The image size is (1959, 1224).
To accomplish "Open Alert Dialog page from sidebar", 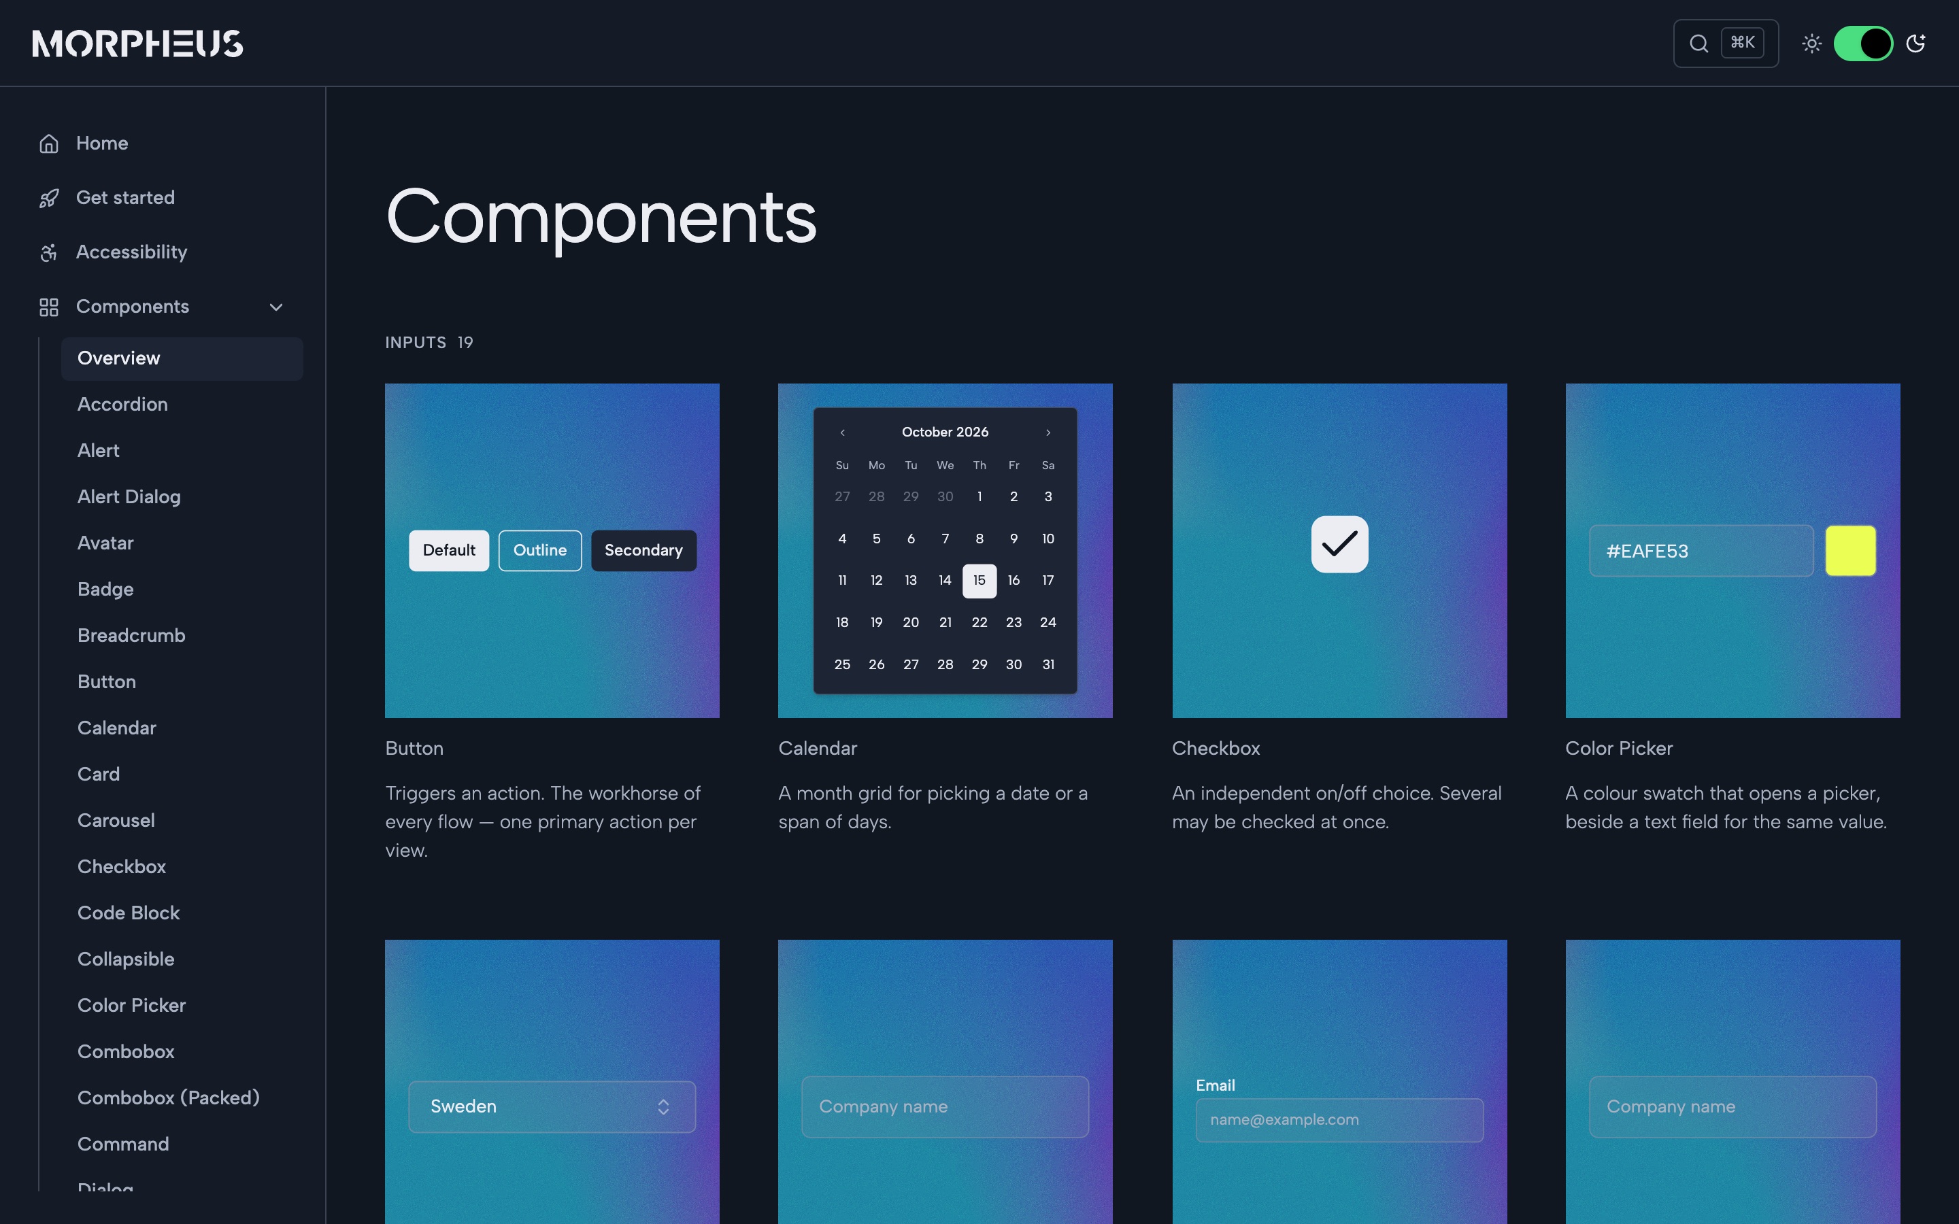I will click(129, 497).
